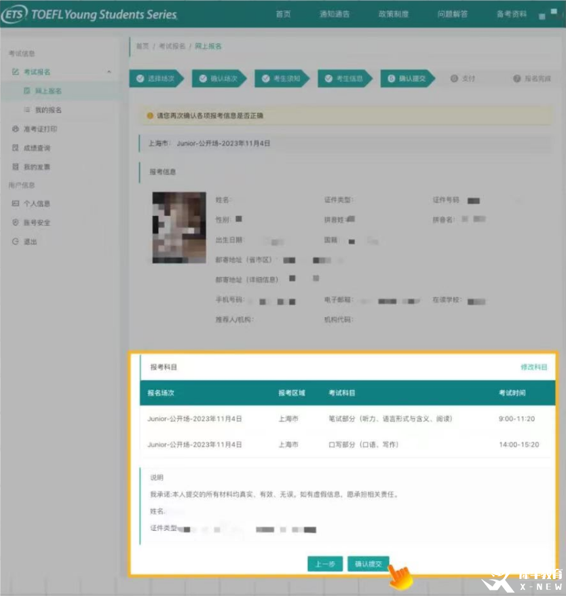Click 修改科目 to change subjects

533,367
